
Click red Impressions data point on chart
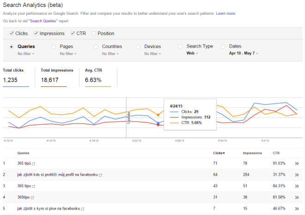[x=158, y=125]
